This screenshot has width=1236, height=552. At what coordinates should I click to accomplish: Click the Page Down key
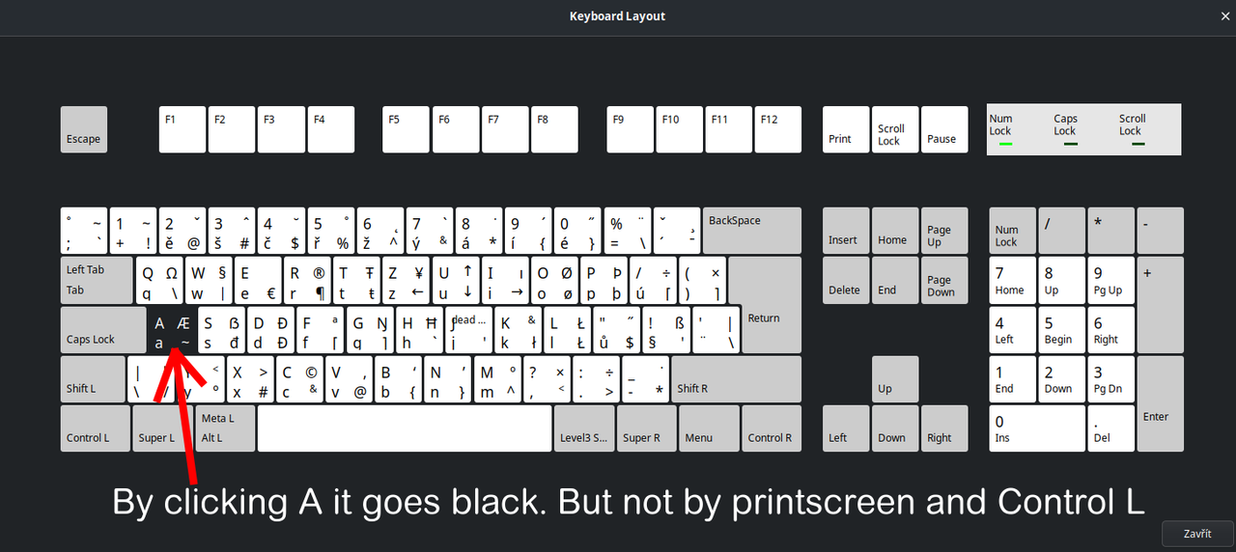click(944, 280)
